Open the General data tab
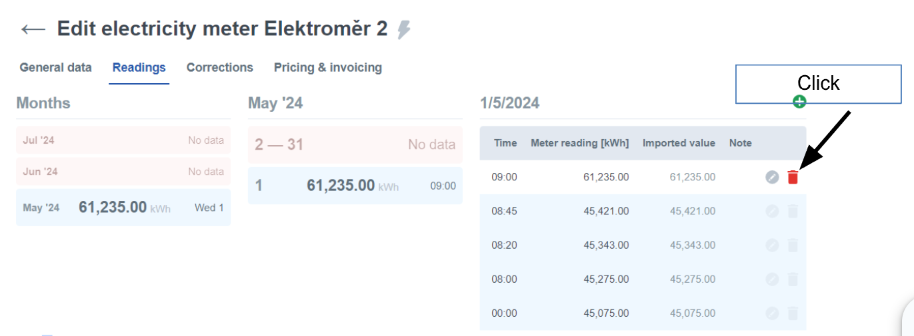914x336 pixels. pos(55,67)
